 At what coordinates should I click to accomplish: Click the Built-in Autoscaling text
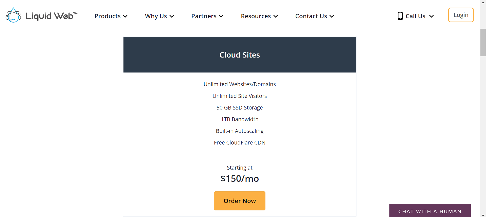[x=240, y=131]
